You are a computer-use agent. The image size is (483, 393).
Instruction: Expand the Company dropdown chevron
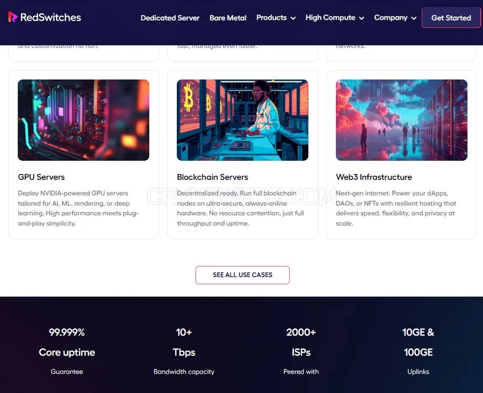pos(414,18)
